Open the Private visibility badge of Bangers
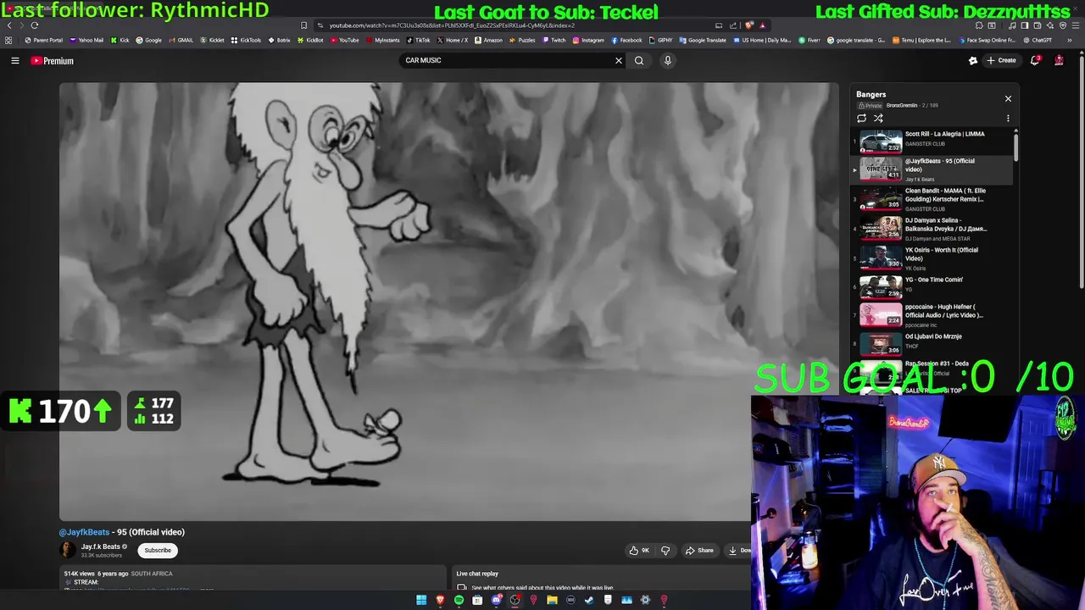Viewport: 1085px width, 610px height. pyautogui.click(x=869, y=105)
